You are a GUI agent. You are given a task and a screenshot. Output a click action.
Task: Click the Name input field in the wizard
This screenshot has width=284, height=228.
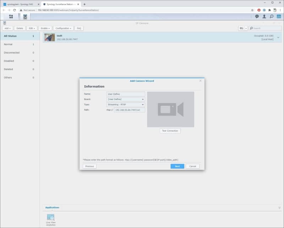(126, 93)
